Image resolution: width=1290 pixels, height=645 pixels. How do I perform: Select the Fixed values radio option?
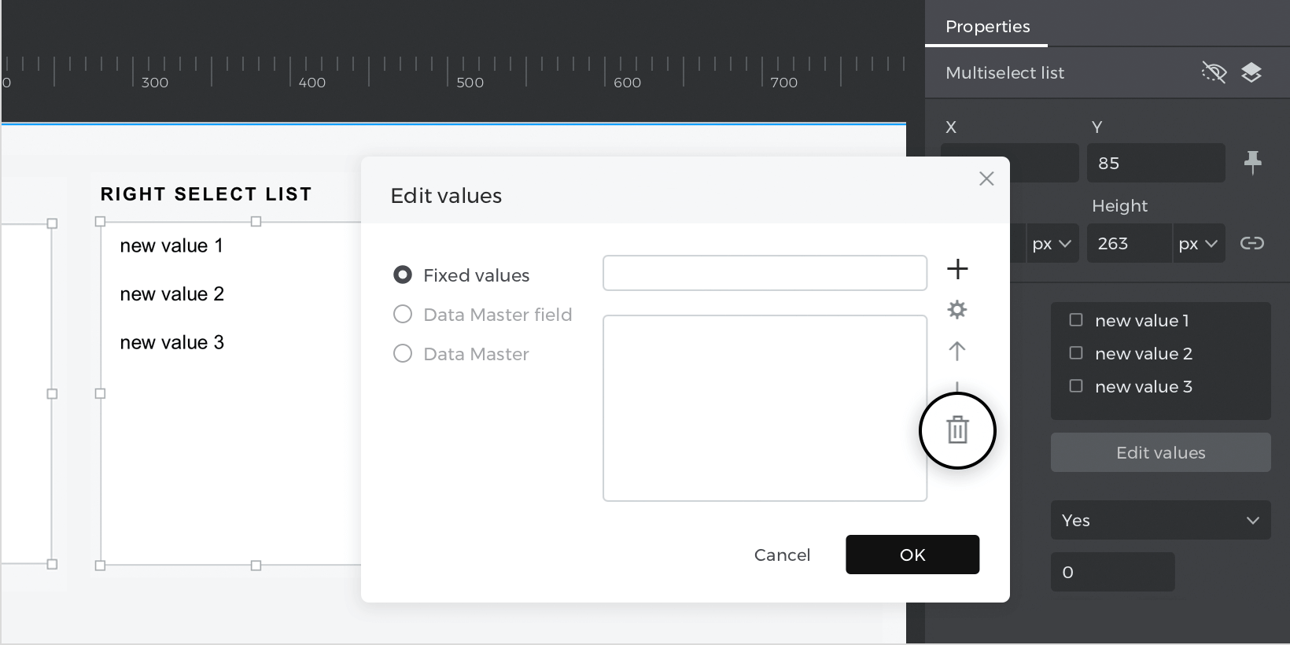[x=403, y=275]
